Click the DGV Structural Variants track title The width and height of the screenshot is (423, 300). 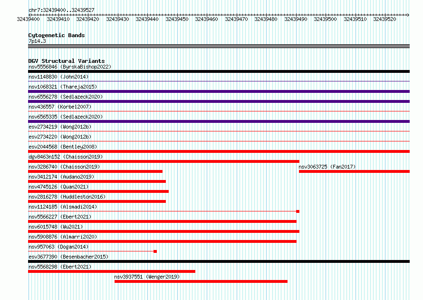67,61
